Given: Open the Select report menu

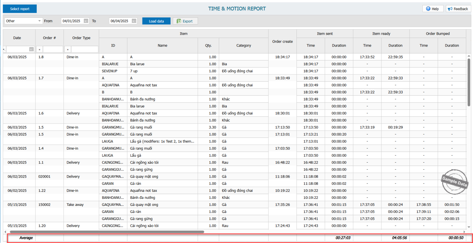Looking at the screenshot, I should tap(20, 9).
